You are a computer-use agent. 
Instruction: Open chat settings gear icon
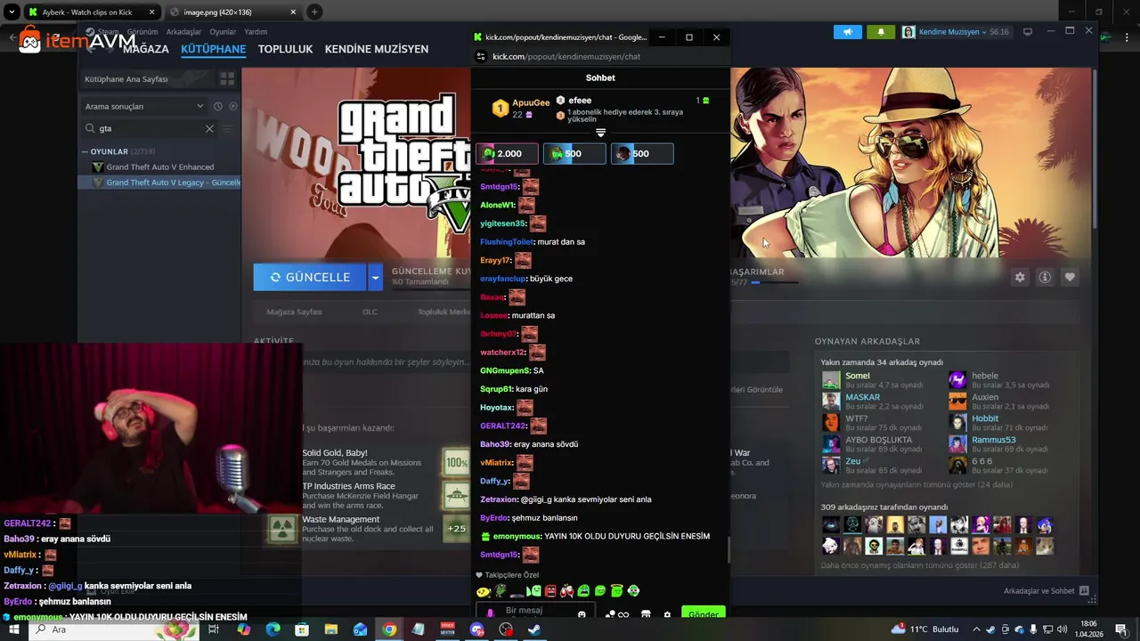coord(667,614)
